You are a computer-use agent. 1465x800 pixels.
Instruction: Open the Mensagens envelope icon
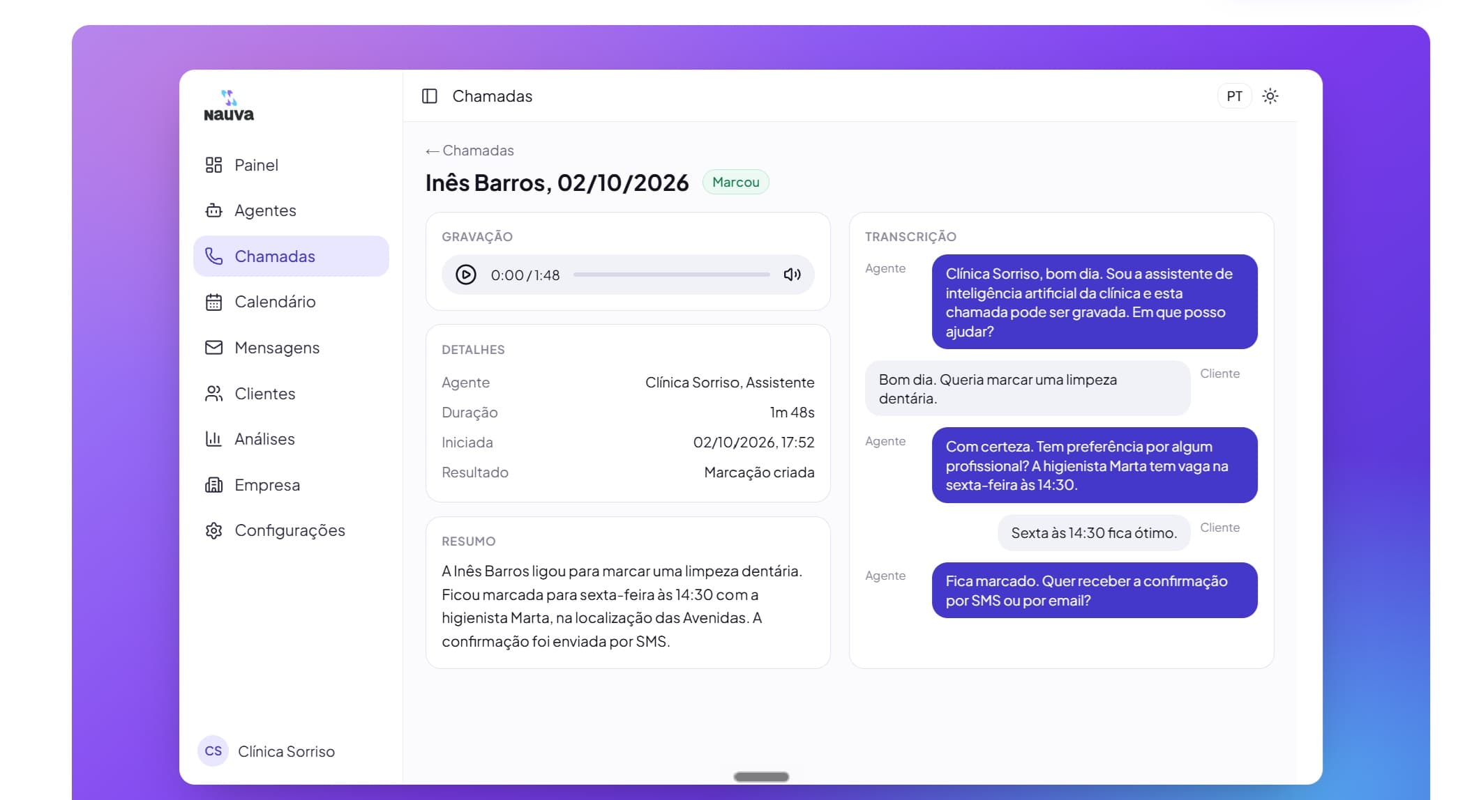click(x=213, y=348)
